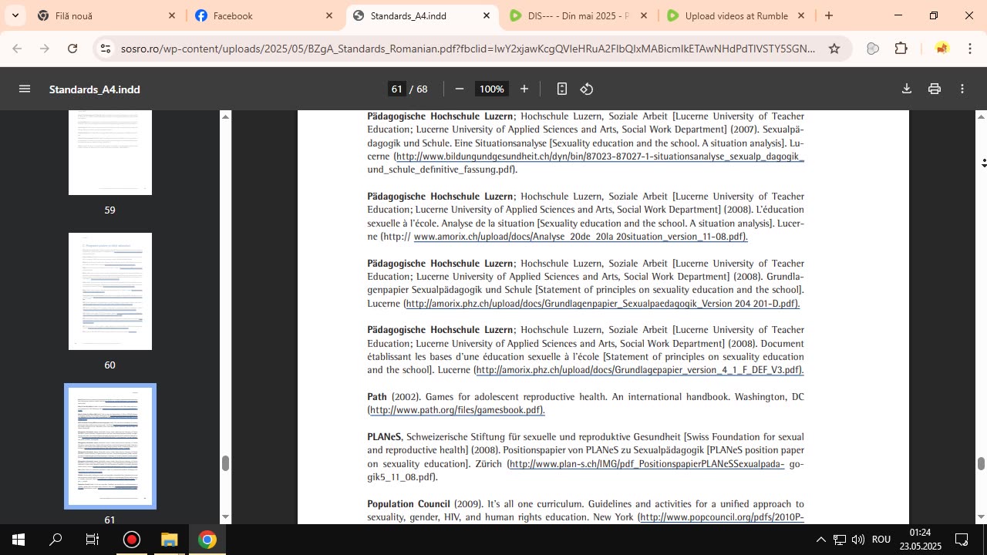This screenshot has width=987, height=555.
Task: Open page 59 thumbnail
Action: point(110,153)
